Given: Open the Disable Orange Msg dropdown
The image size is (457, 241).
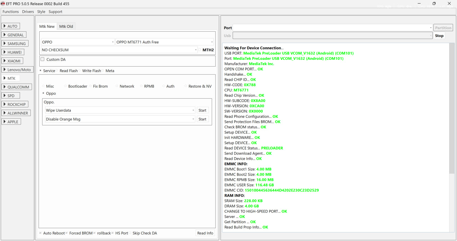Looking at the screenshot, I should click(120, 119).
